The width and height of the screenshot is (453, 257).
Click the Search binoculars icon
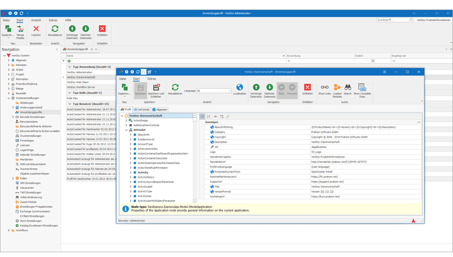(x=348, y=89)
